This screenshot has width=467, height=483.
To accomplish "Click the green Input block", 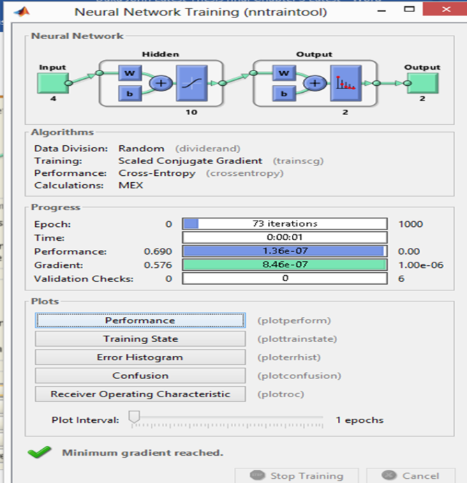I will pos(52,83).
